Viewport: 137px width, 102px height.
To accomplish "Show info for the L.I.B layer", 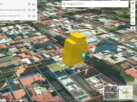I will point(29,10).
